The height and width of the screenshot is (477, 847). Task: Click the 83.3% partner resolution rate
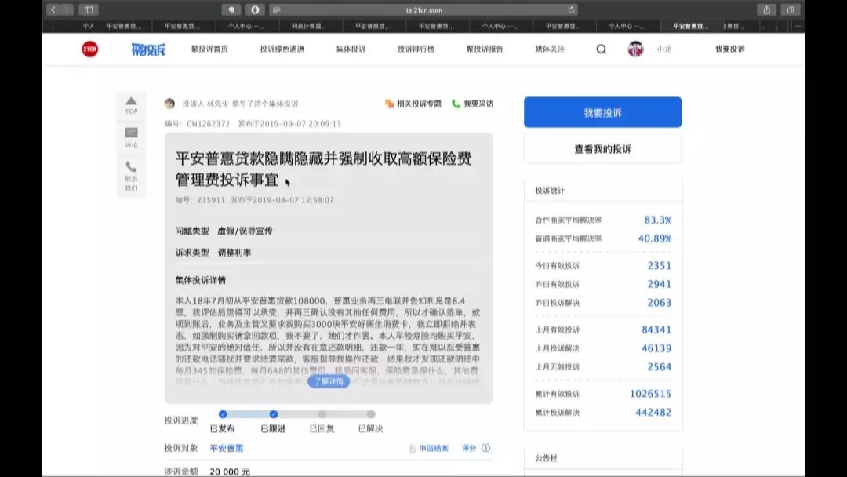click(658, 220)
